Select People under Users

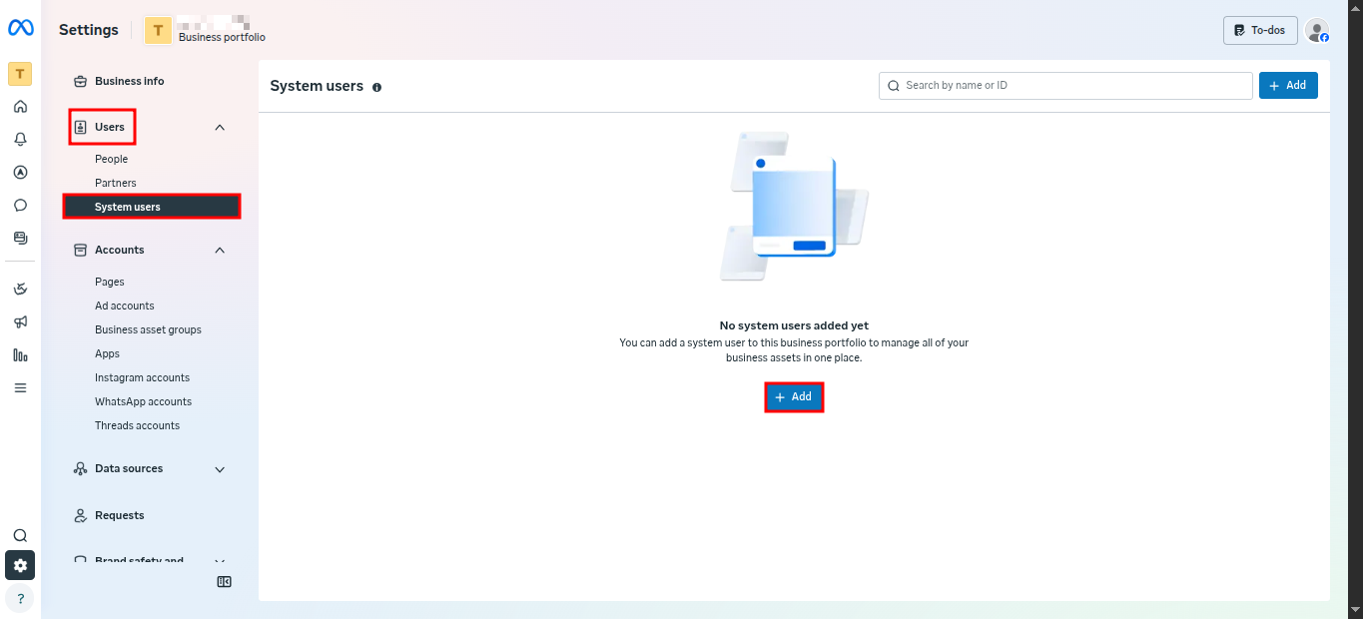click(112, 159)
